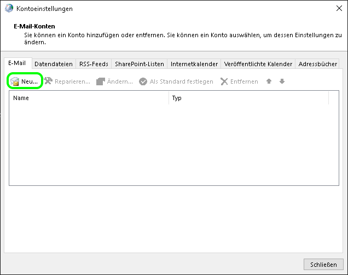Screen dimensions: 348x275
Task: Click the Typ column header
Action: click(248, 98)
